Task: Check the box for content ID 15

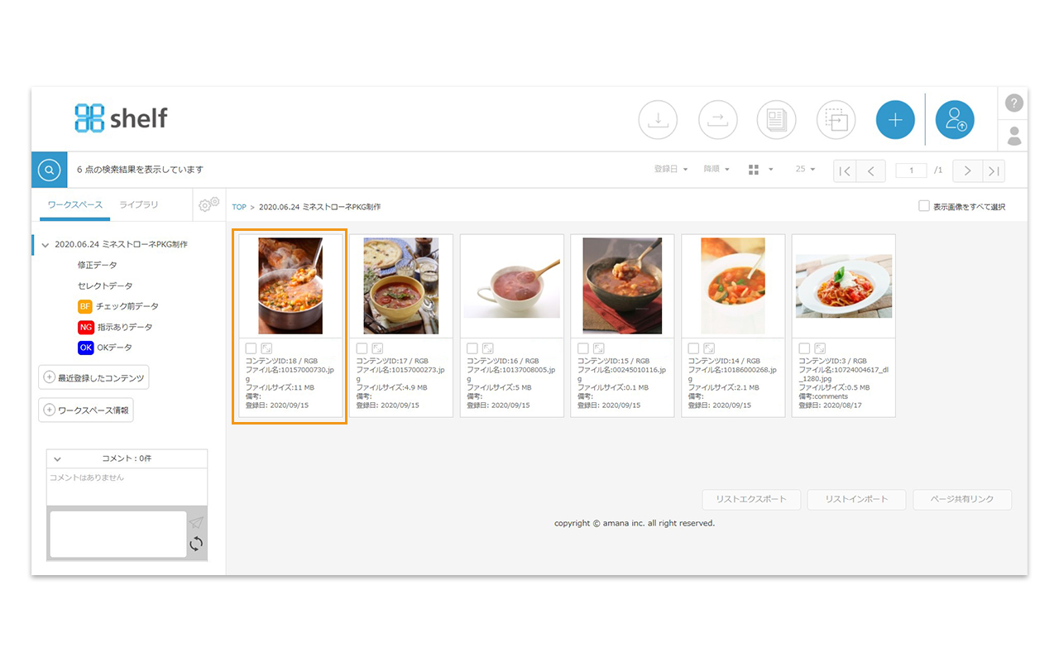Action: 583,348
